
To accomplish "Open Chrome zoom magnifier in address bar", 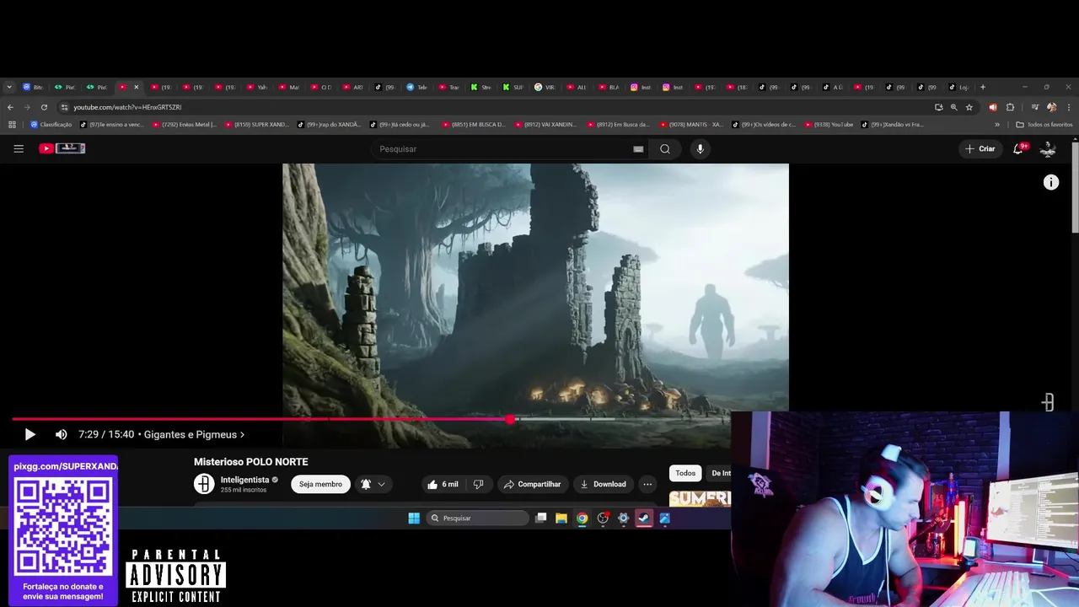I will [953, 107].
